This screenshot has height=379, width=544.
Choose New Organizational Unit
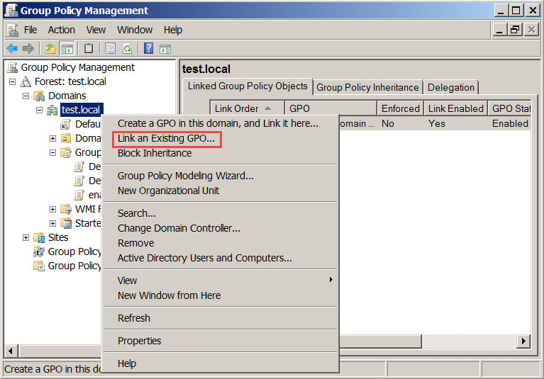(221, 191)
